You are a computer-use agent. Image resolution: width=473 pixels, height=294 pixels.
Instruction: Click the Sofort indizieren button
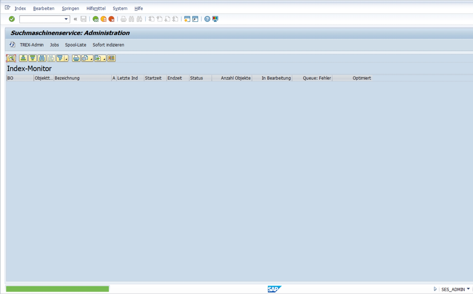click(x=108, y=45)
